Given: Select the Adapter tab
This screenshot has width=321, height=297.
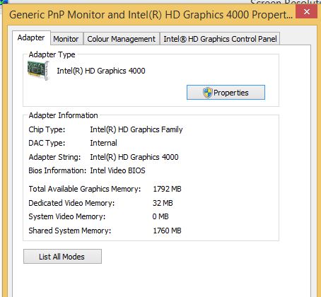Looking at the screenshot, I should pyautogui.click(x=31, y=37).
